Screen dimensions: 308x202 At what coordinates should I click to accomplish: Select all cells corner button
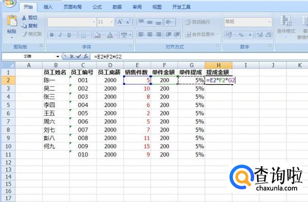pyautogui.click(x=9, y=65)
